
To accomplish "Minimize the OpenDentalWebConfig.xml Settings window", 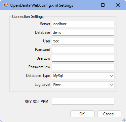I will (88, 5).
